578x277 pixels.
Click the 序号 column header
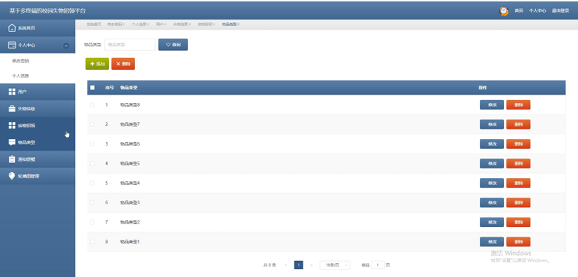coord(109,87)
